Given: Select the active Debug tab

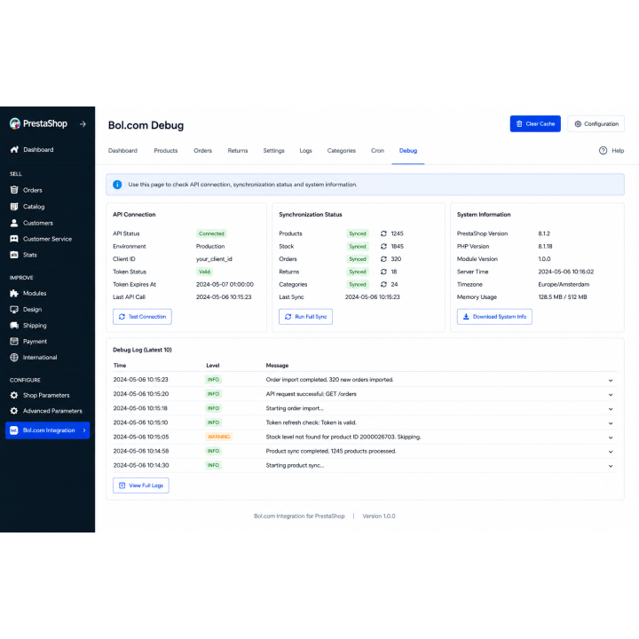Looking at the screenshot, I should click(x=408, y=150).
